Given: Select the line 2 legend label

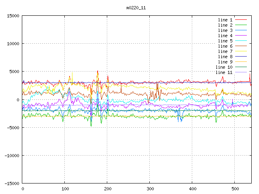Looking at the screenshot, I should point(225,25).
